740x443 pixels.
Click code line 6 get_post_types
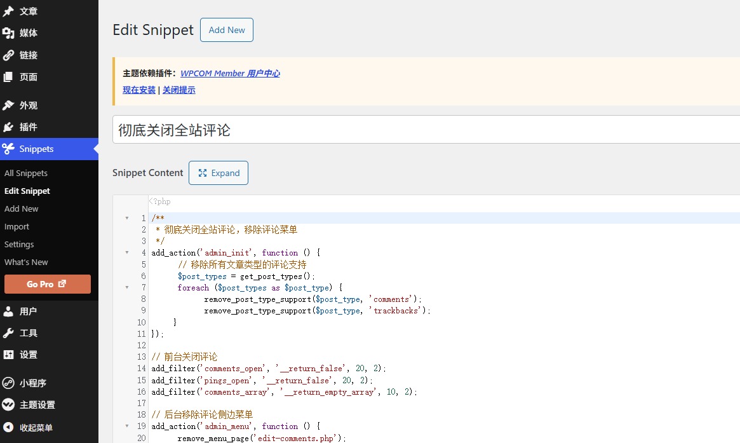click(246, 276)
